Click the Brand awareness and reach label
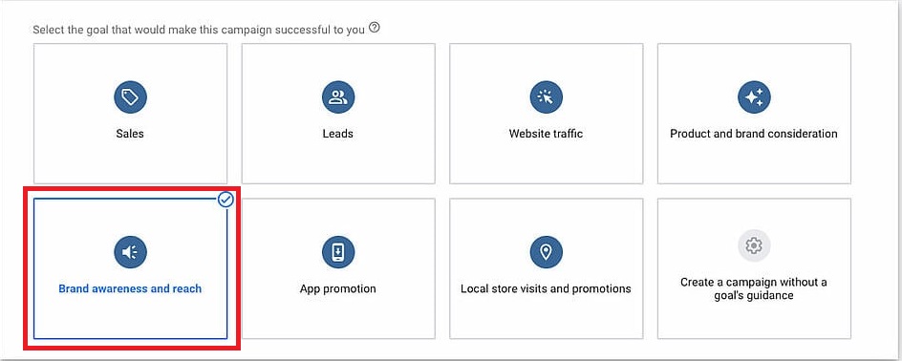 [x=131, y=288]
